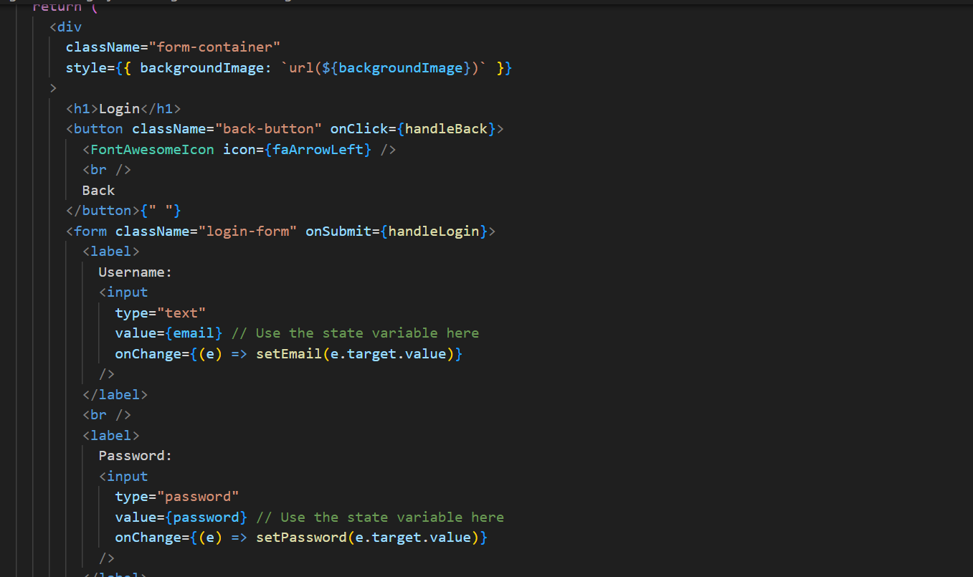
Task: Click the comment after value={password}
Action: [x=380, y=517]
